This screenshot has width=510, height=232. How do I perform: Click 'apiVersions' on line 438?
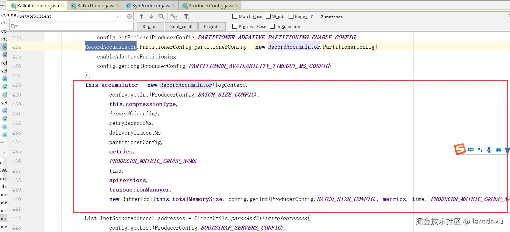click(x=128, y=180)
